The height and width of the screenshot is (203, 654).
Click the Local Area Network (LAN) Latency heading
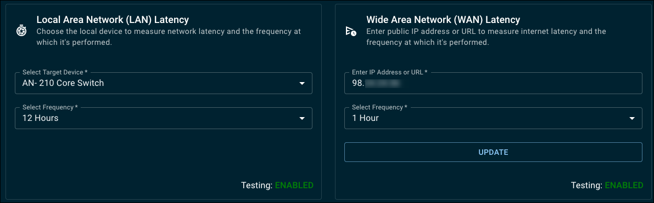pyautogui.click(x=113, y=20)
